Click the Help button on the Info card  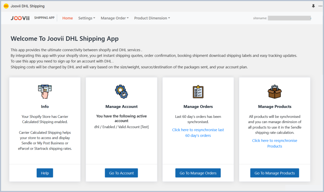coord(45,173)
